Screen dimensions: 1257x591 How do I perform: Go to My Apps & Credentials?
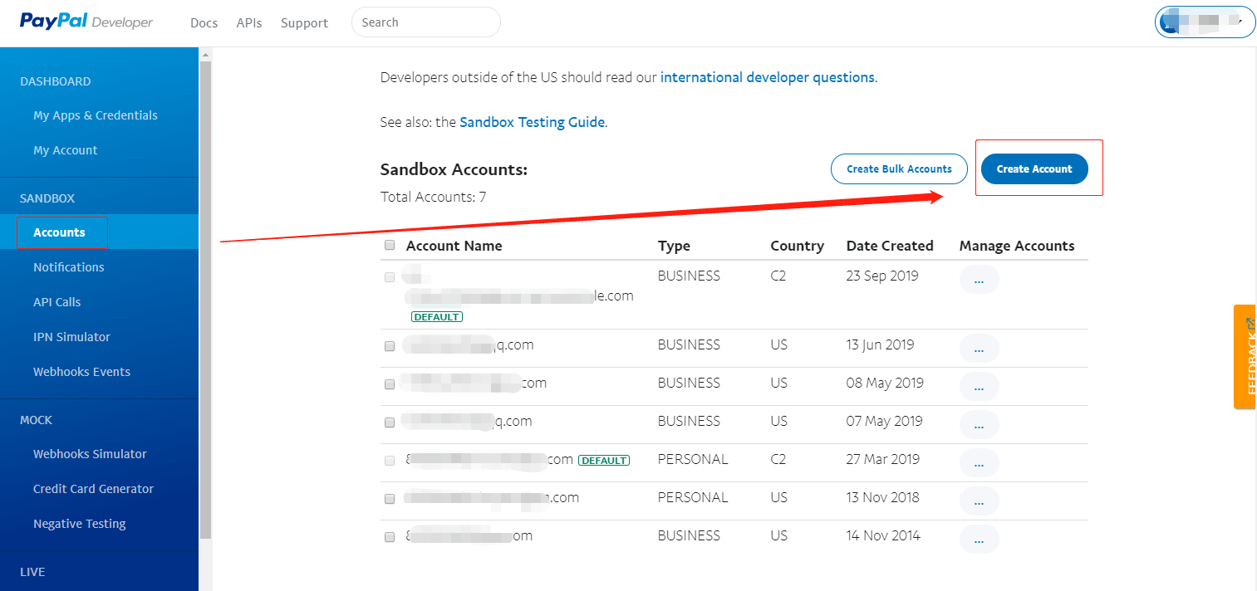[x=96, y=115]
